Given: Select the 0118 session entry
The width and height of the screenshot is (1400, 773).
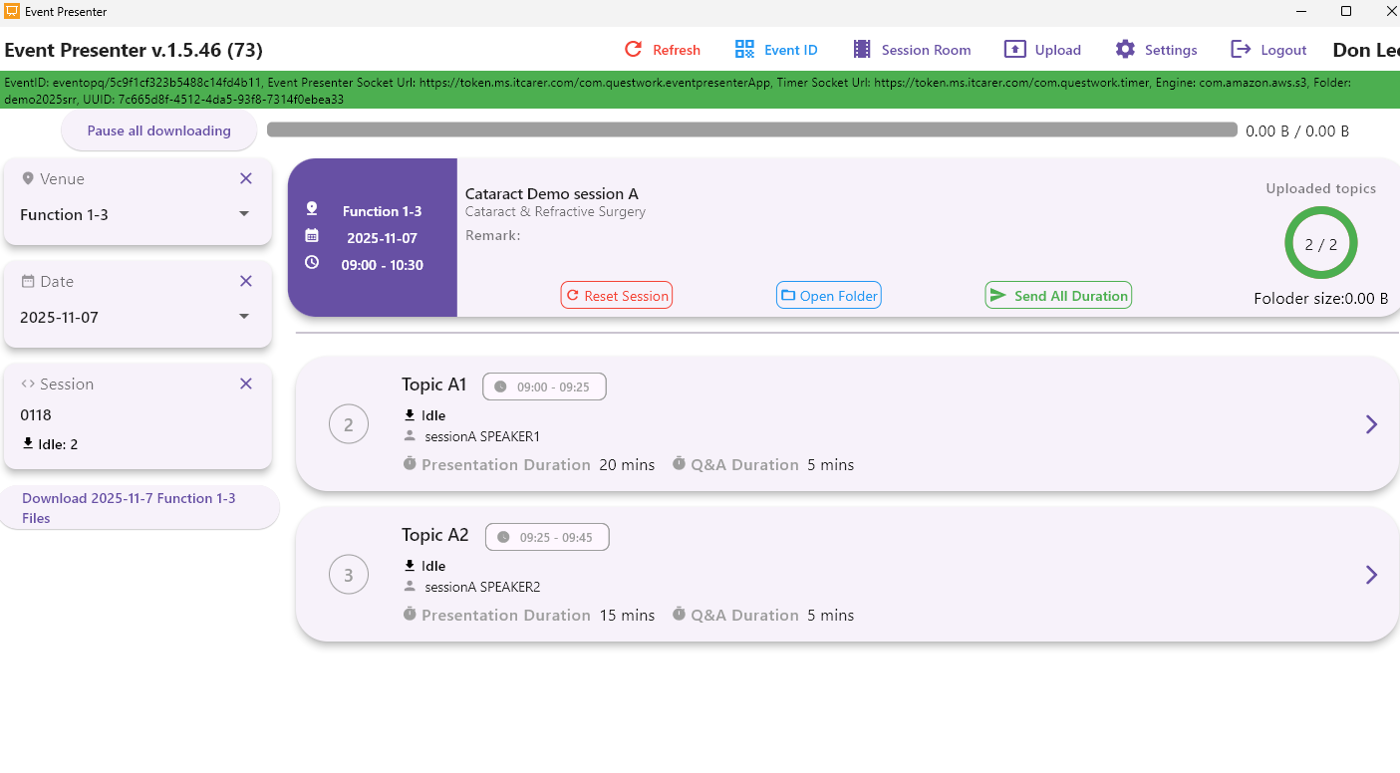Looking at the screenshot, I should pos(36,415).
